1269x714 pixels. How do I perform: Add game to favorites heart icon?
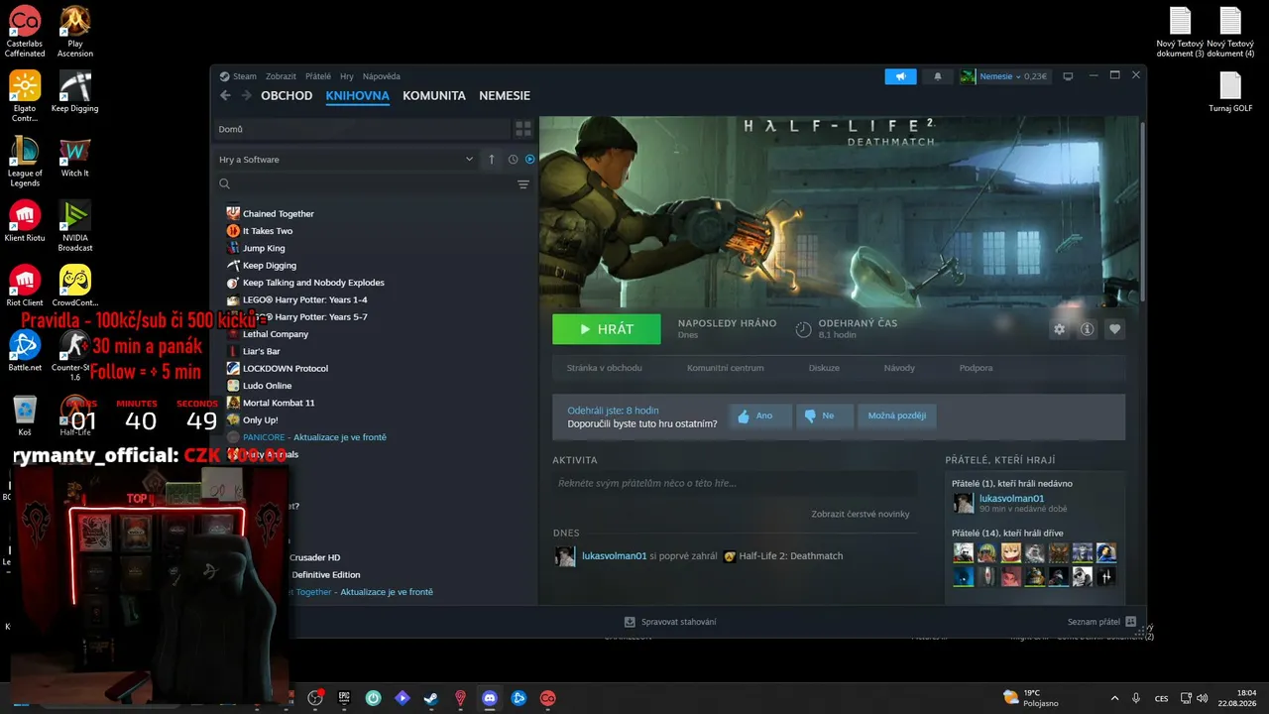point(1115,329)
